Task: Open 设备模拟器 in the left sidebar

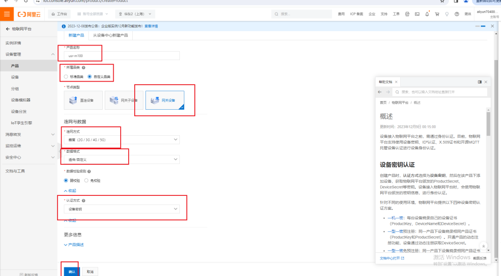Action: pos(21,100)
